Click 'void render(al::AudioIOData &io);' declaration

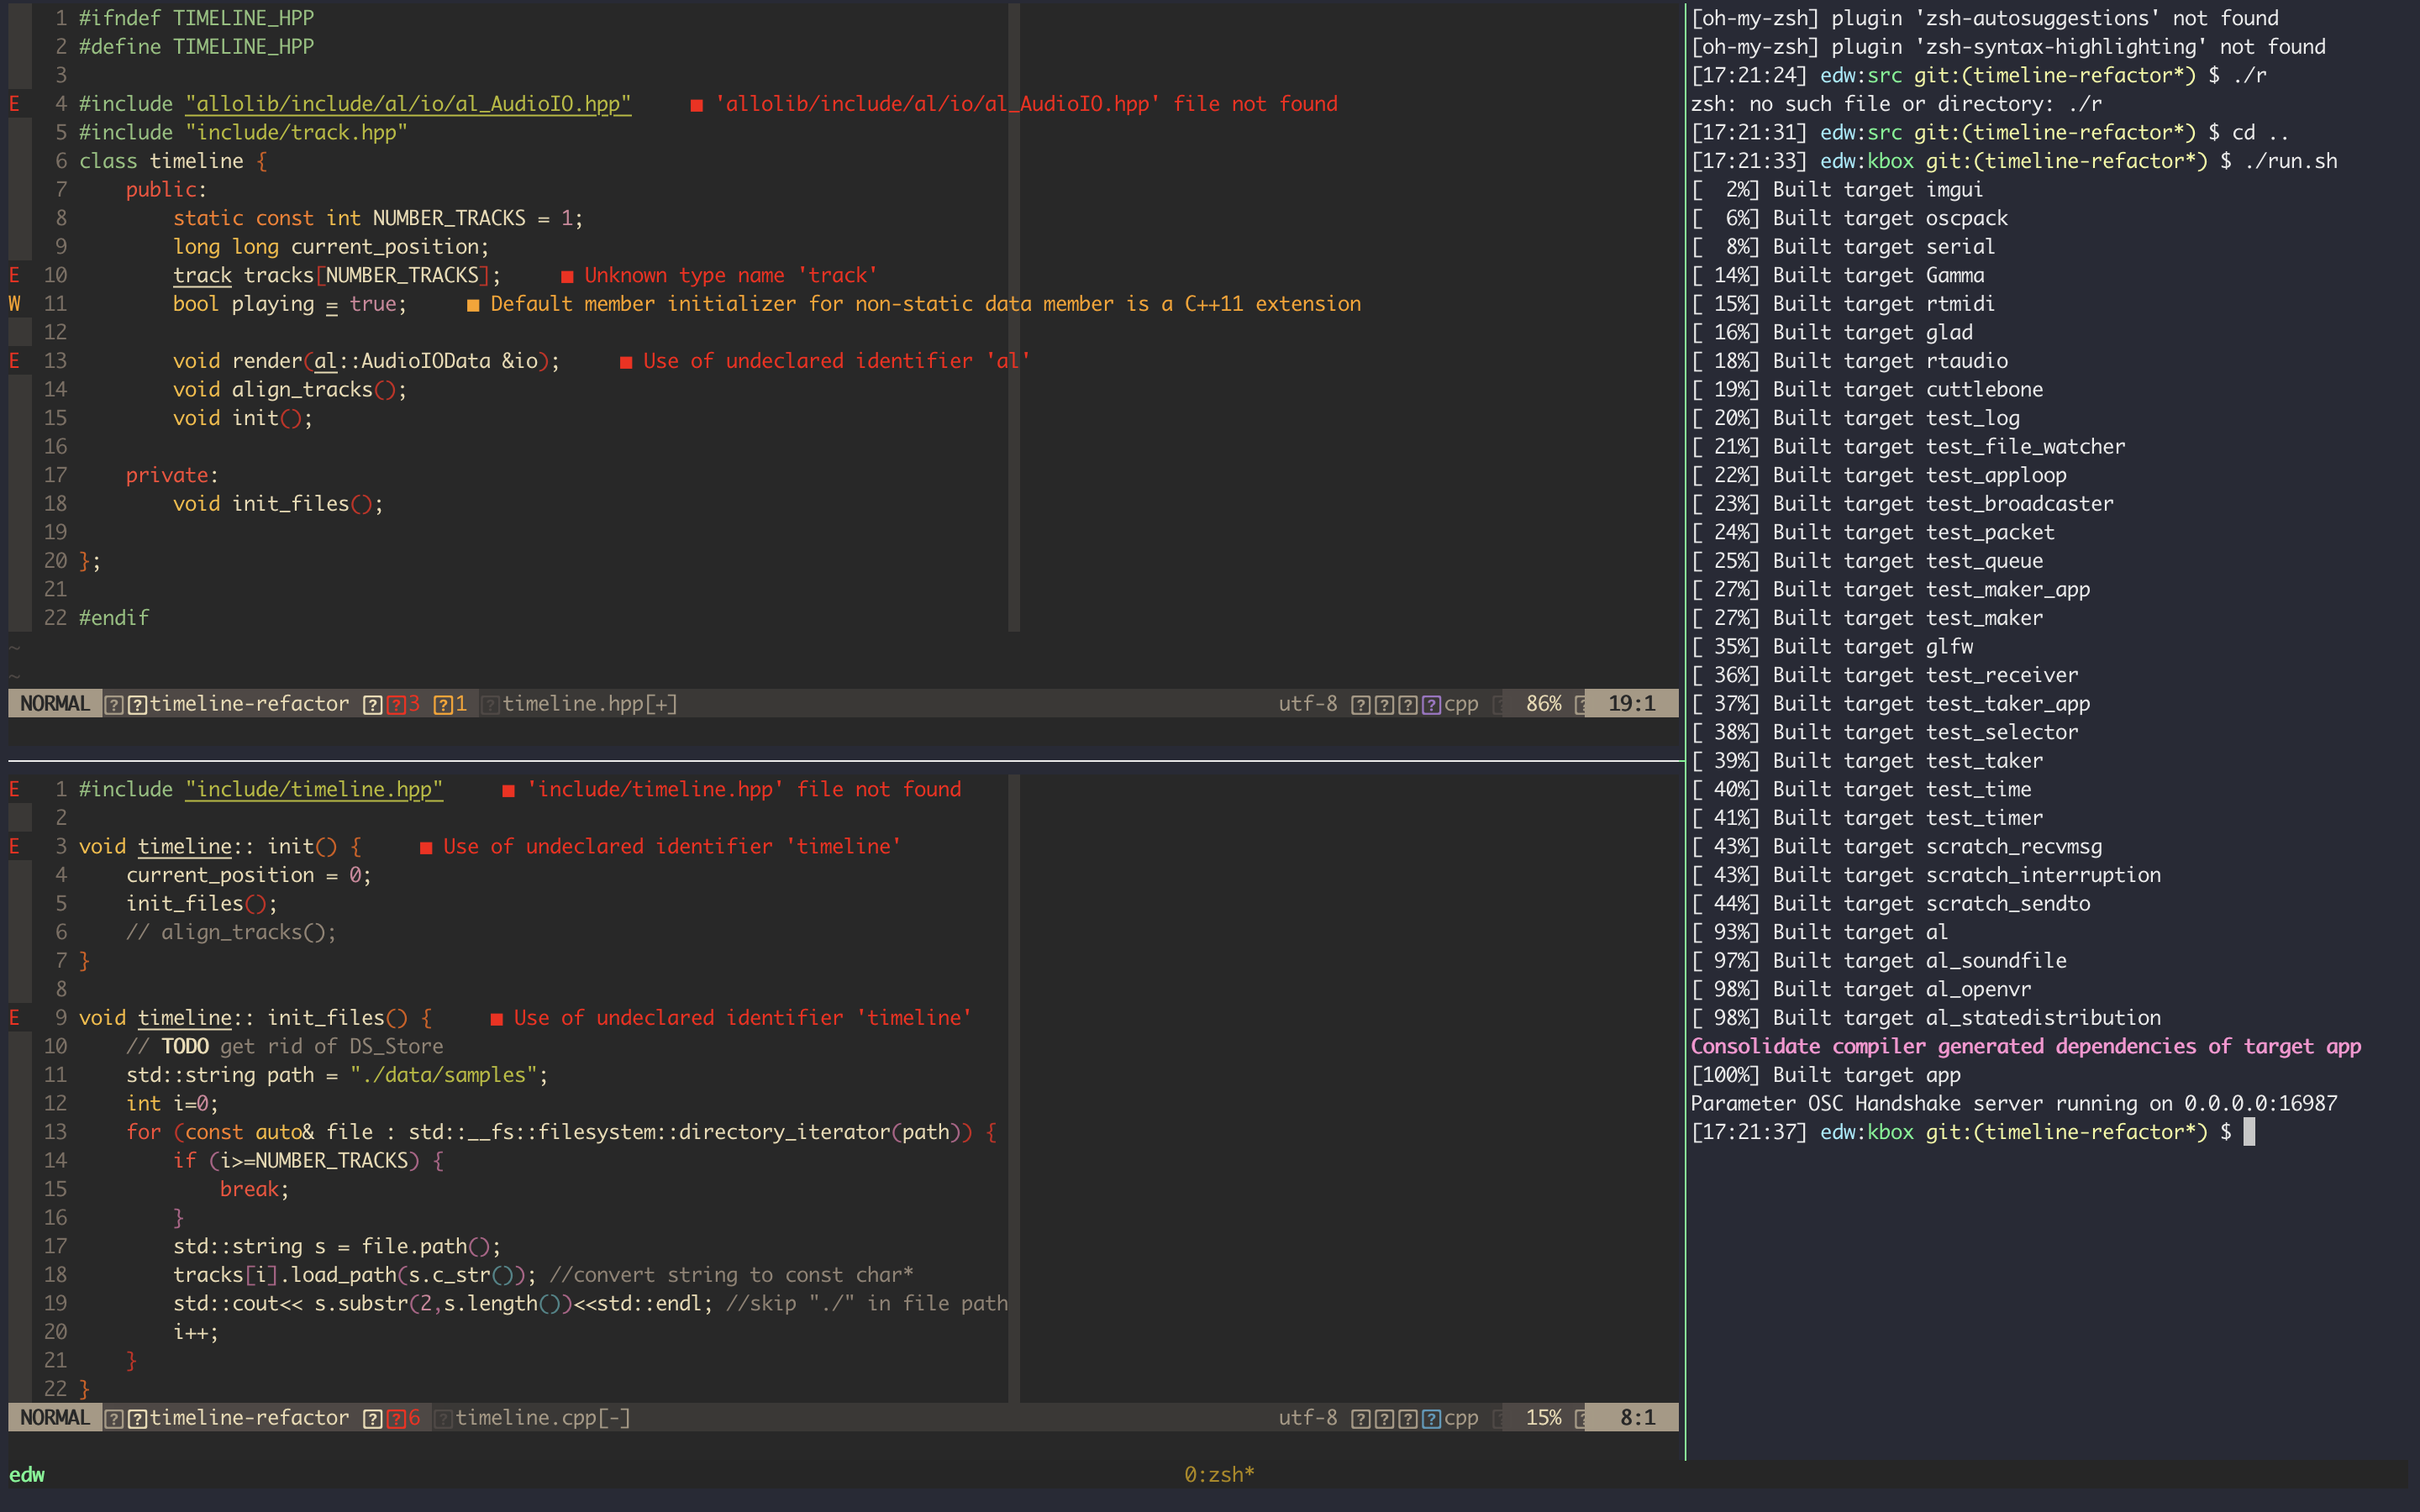(366, 361)
